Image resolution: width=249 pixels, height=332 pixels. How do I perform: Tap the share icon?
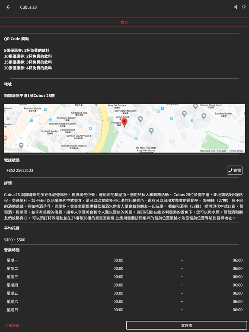pyautogui.click(x=236, y=7)
